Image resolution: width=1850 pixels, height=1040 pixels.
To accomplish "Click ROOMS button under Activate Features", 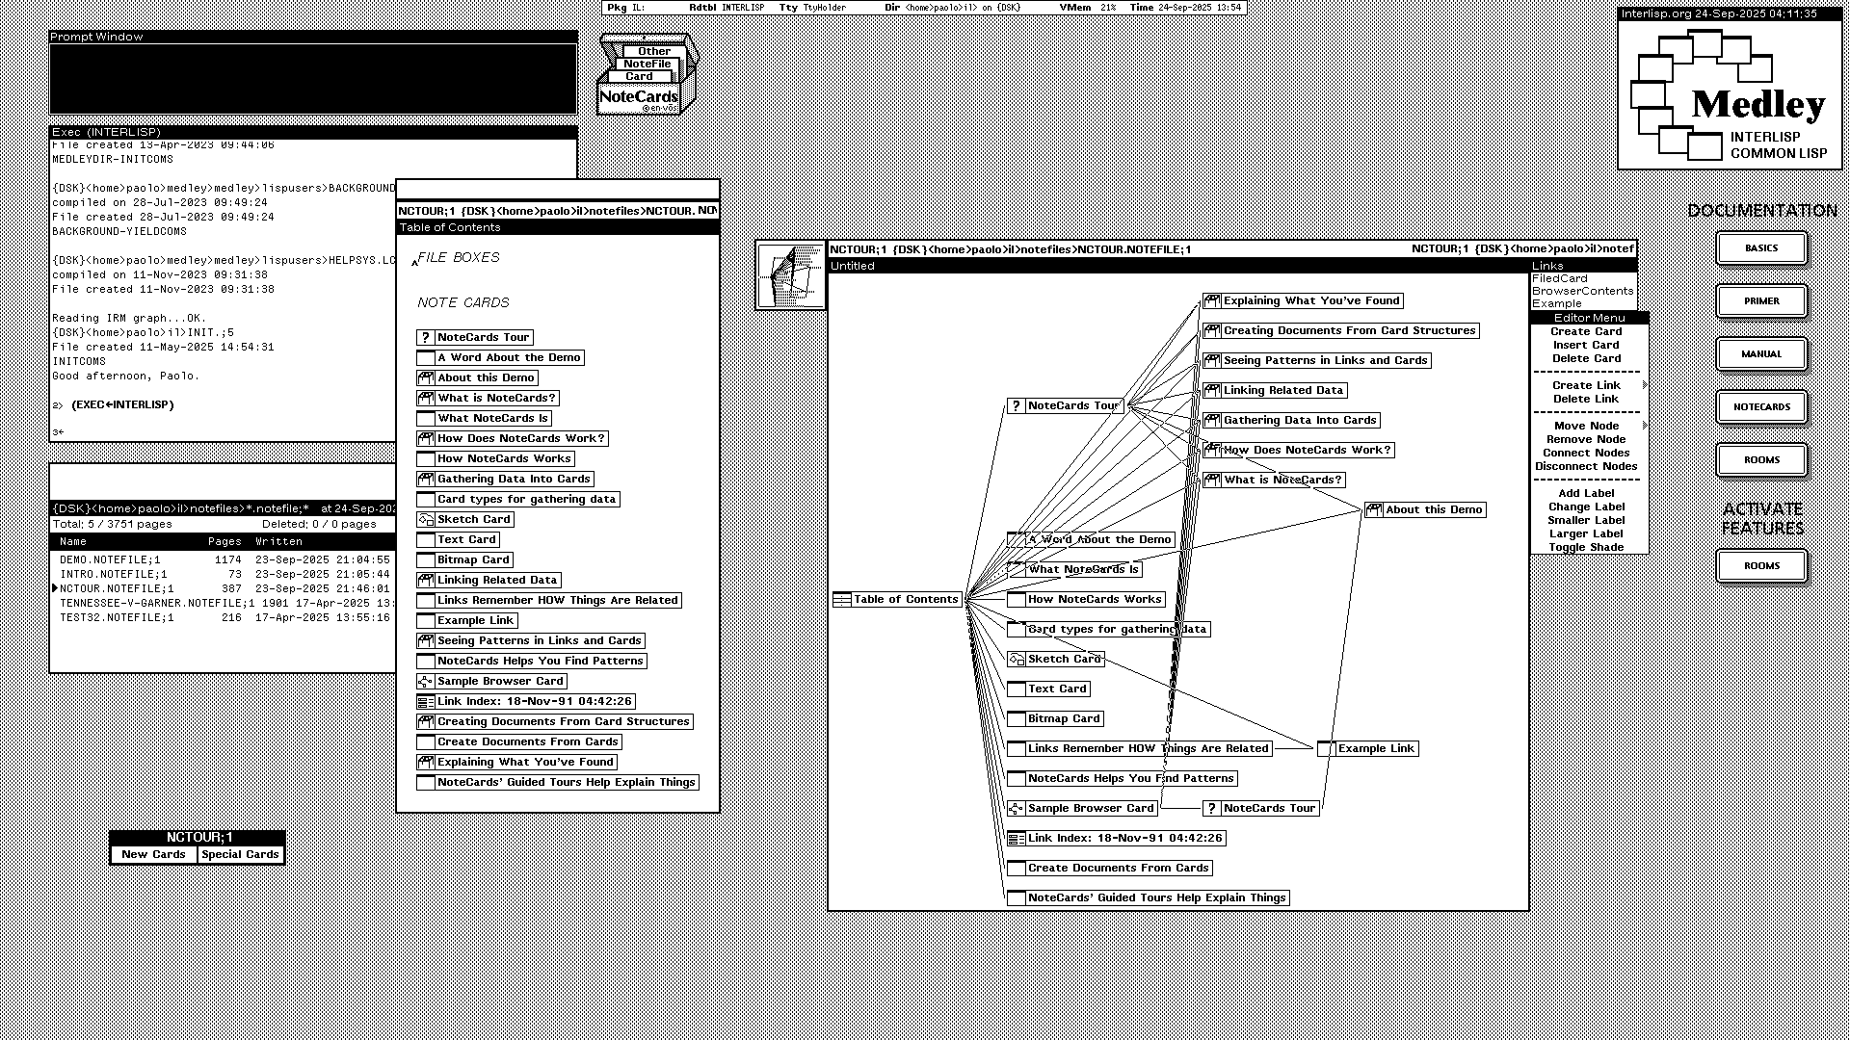I will 1761,566.
